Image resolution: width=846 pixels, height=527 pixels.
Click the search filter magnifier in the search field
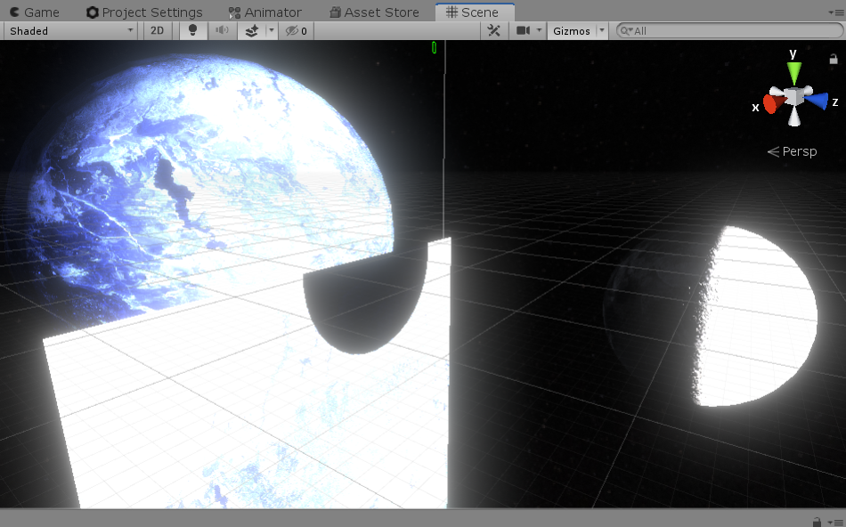tap(628, 30)
